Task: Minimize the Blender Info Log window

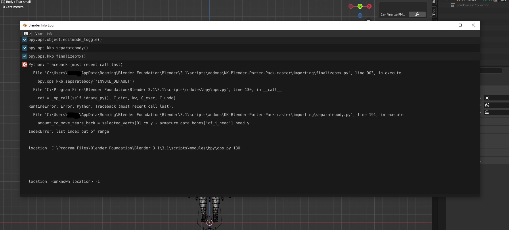Action: pos(447,25)
